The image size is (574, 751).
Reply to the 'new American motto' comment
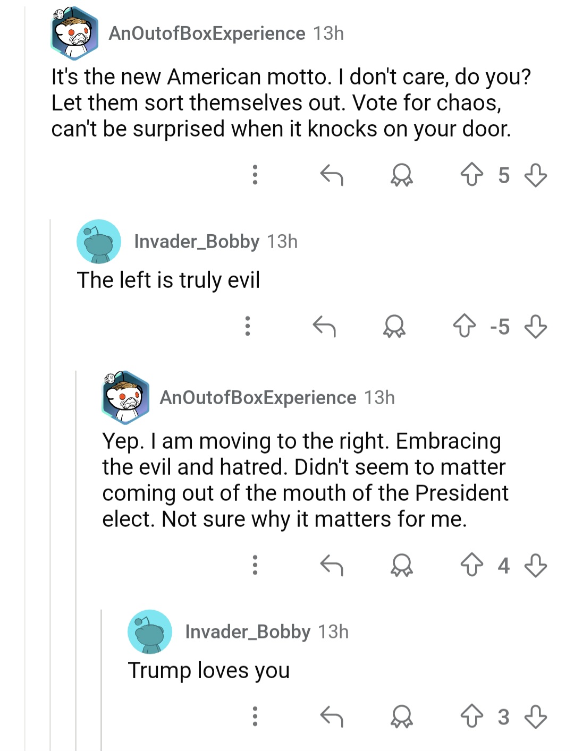pos(332,175)
